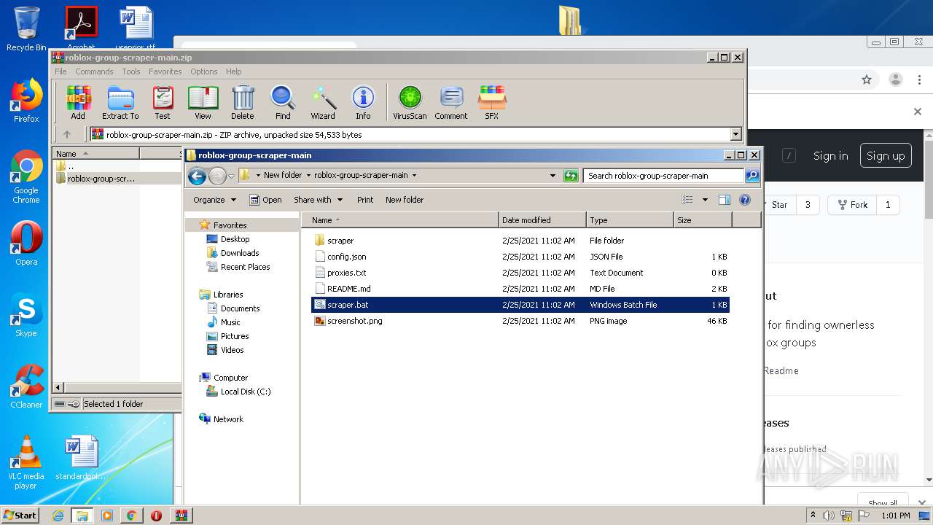The height and width of the screenshot is (525, 933).
Task: Click the WinRAR Find icon
Action: [283, 103]
